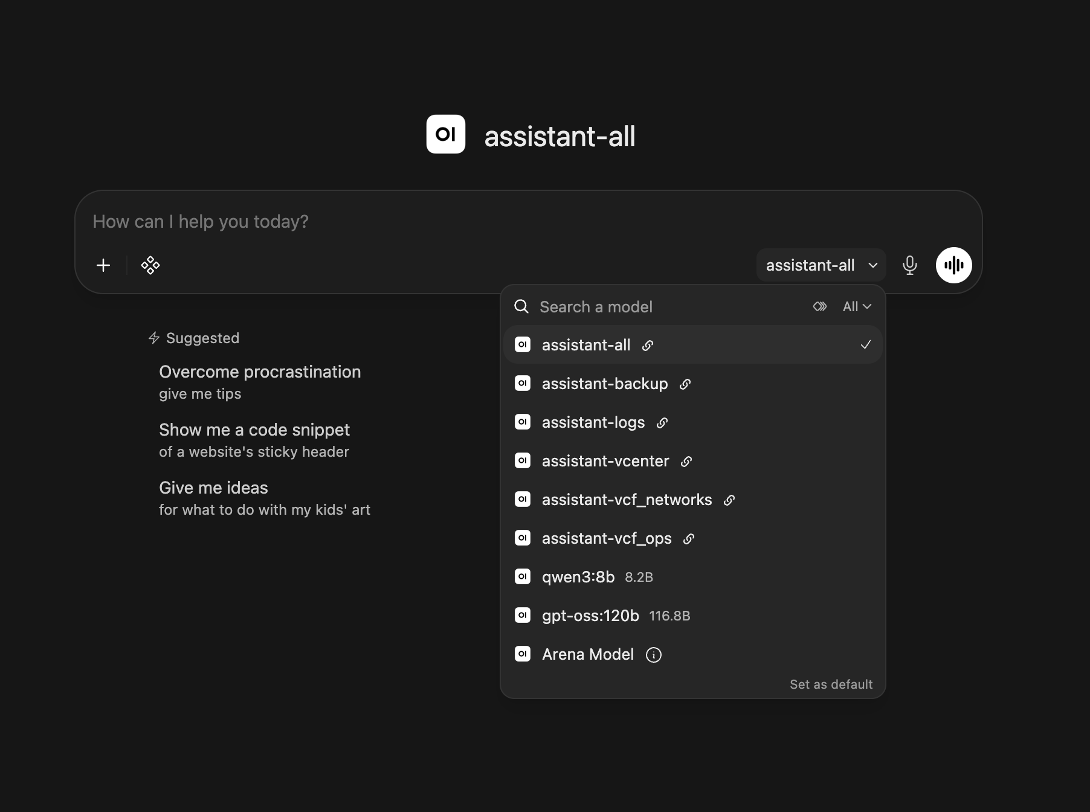Click Set as default link

pyautogui.click(x=831, y=685)
